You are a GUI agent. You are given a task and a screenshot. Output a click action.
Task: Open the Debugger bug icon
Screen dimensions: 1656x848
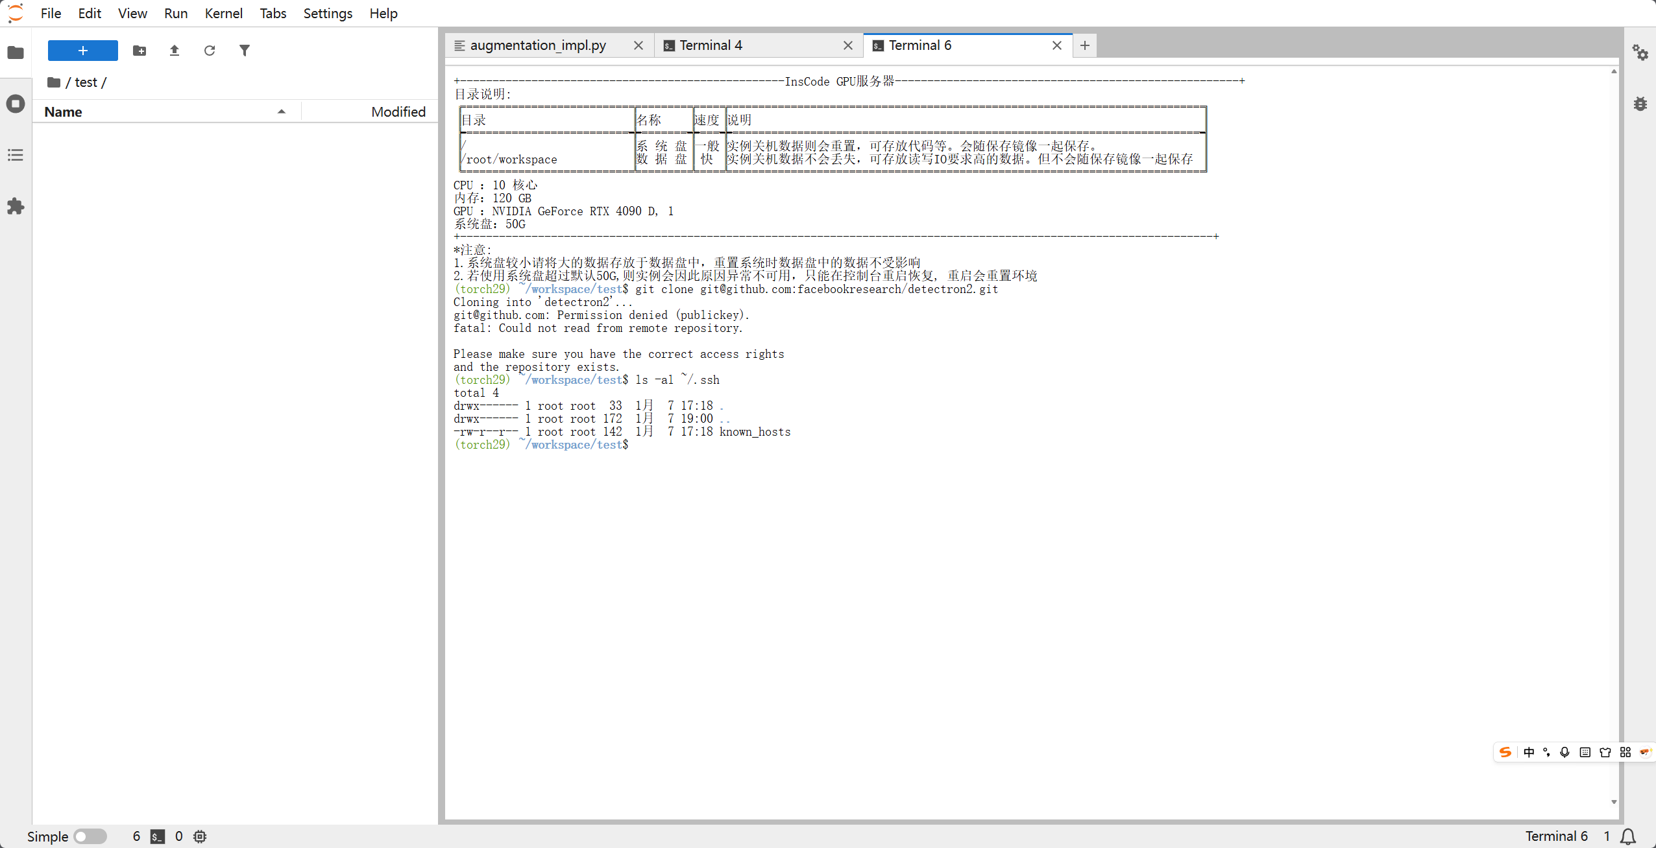pyautogui.click(x=1640, y=104)
